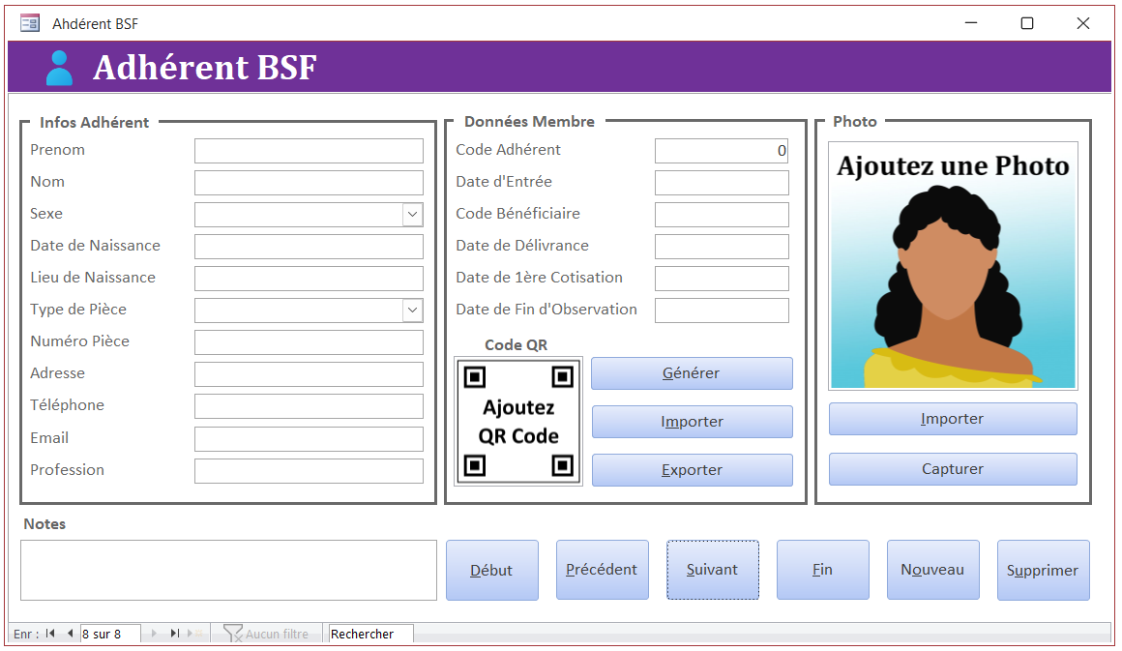Focus the Prenom input field
The height and width of the screenshot is (651, 1122).
click(x=309, y=150)
